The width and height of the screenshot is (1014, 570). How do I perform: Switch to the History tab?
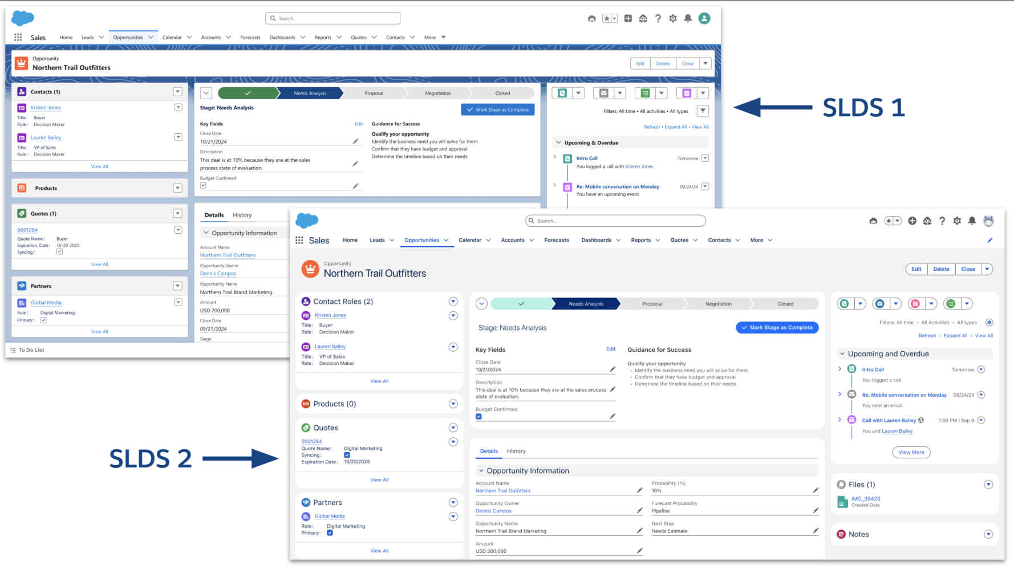pos(516,451)
